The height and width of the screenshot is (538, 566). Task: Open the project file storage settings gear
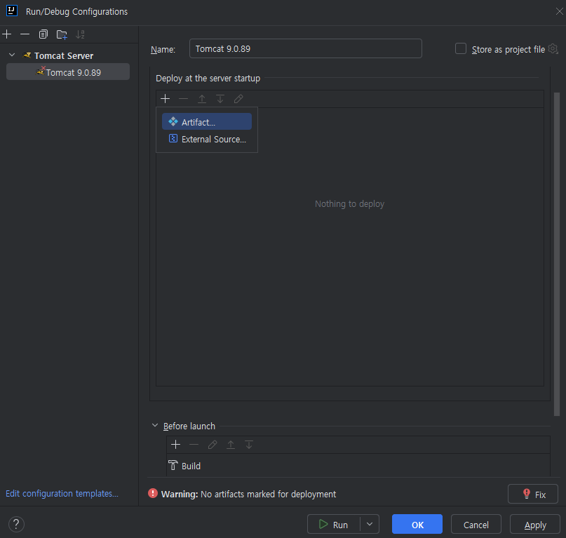(x=553, y=48)
